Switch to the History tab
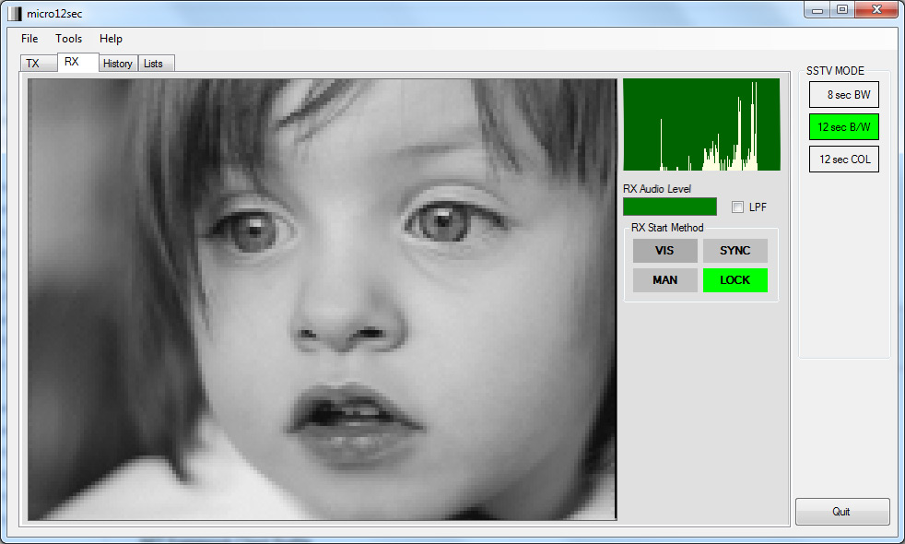This screenshot has width=905, height=544. (118, 64)
